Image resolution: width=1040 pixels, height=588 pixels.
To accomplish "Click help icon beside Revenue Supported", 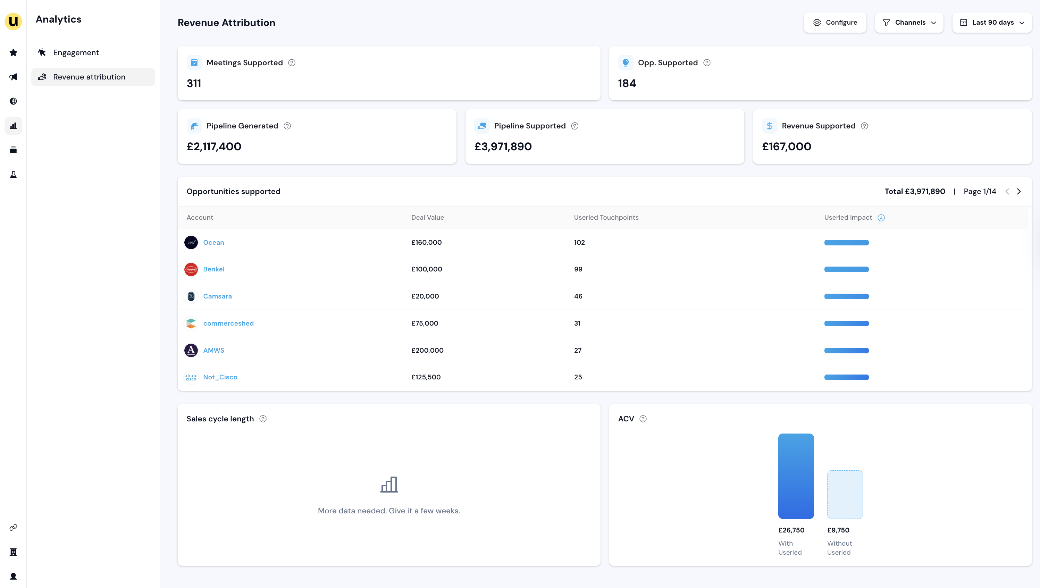I will coord(864,126).
